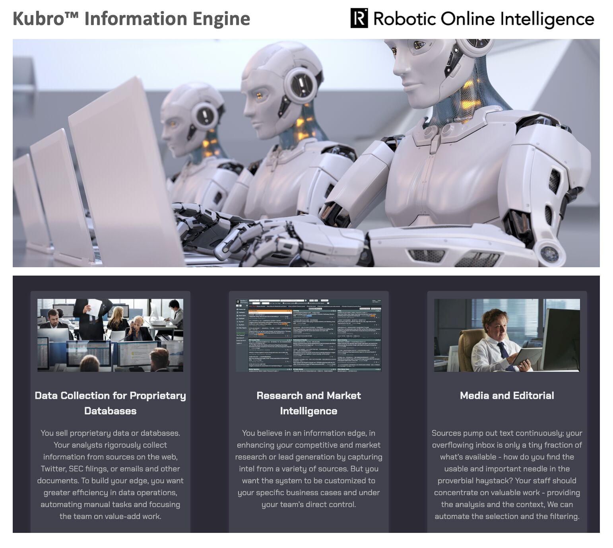Check the My Watchlist Items checkbox
This screenshot has height=548, width=613.
[x=297, y=303]
